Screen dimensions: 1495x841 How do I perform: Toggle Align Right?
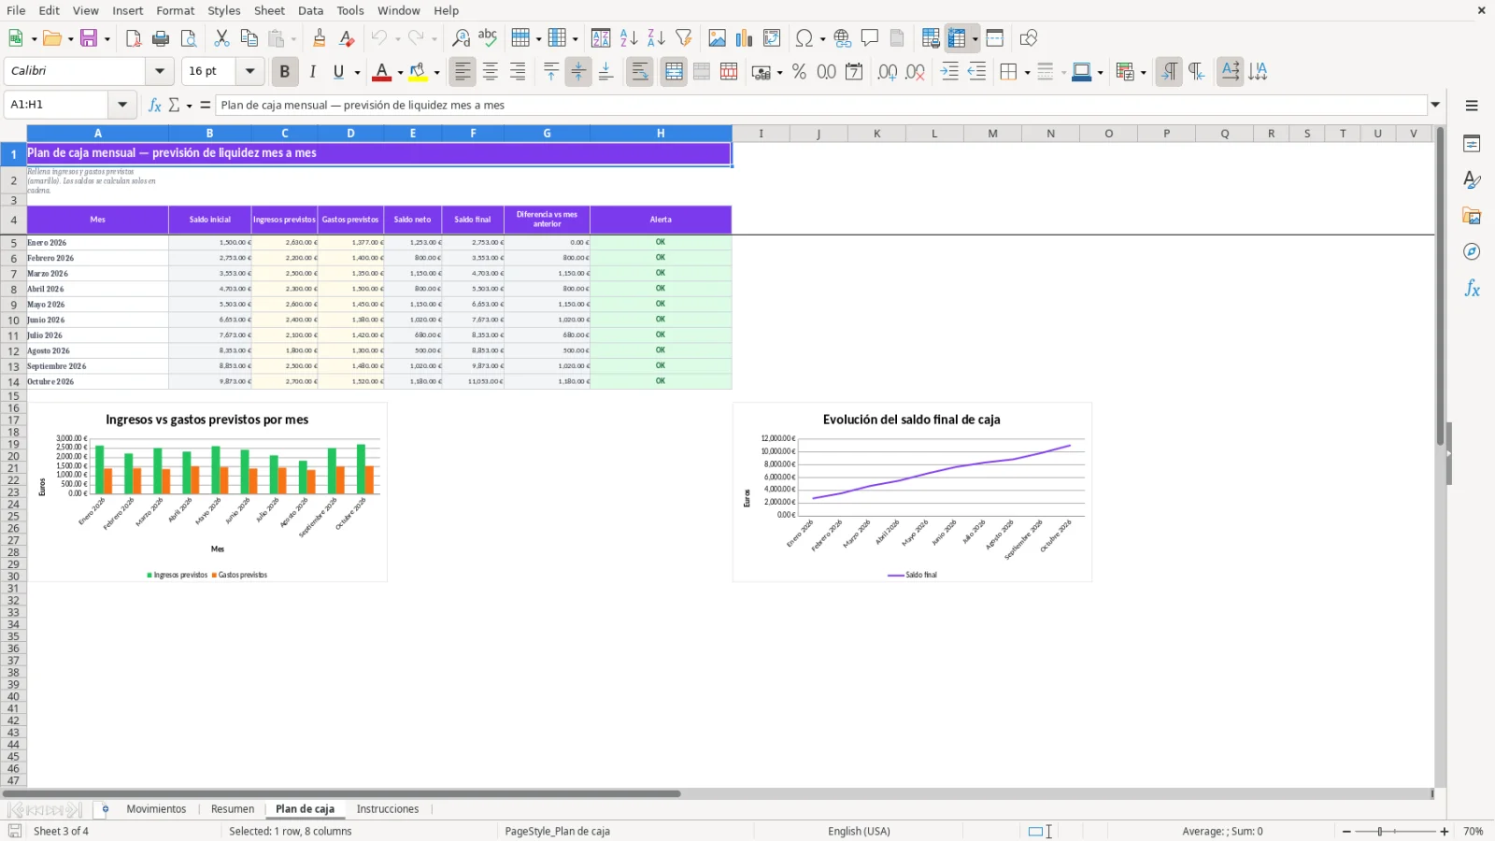click(x=518, y=72)
